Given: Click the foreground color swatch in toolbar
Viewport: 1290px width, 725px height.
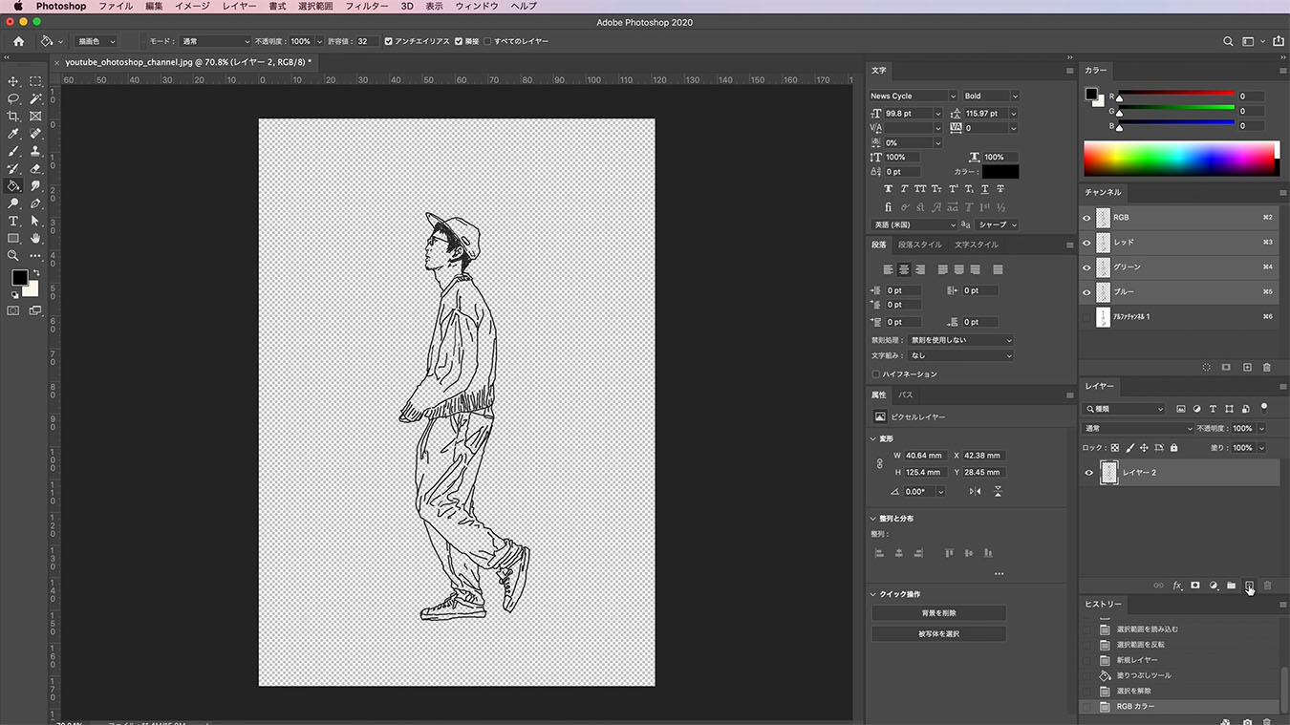Looking at the screenshot, I should coord(19,278).
